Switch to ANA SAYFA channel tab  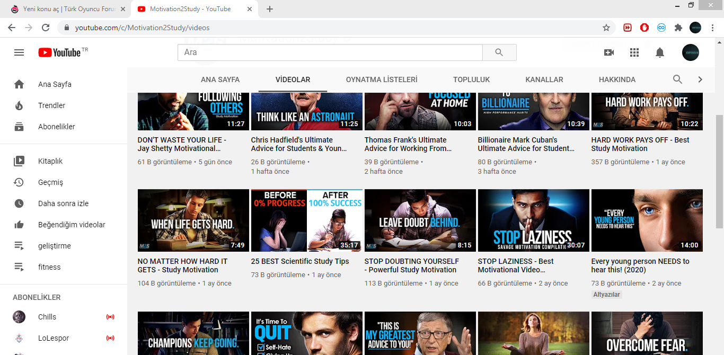tap(220, 79)
